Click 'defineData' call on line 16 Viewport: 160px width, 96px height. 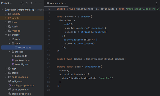point(92,67)
